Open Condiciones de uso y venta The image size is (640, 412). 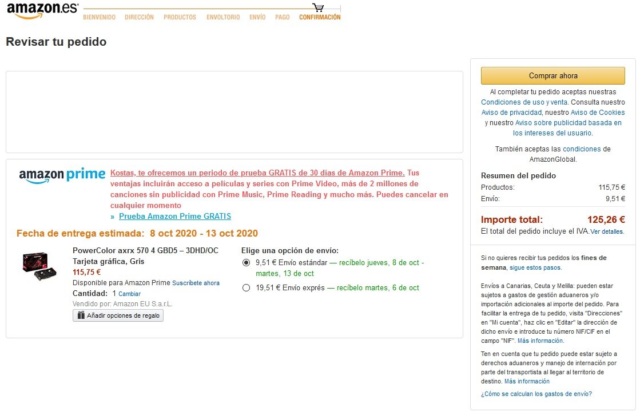[x=524, y=102]
